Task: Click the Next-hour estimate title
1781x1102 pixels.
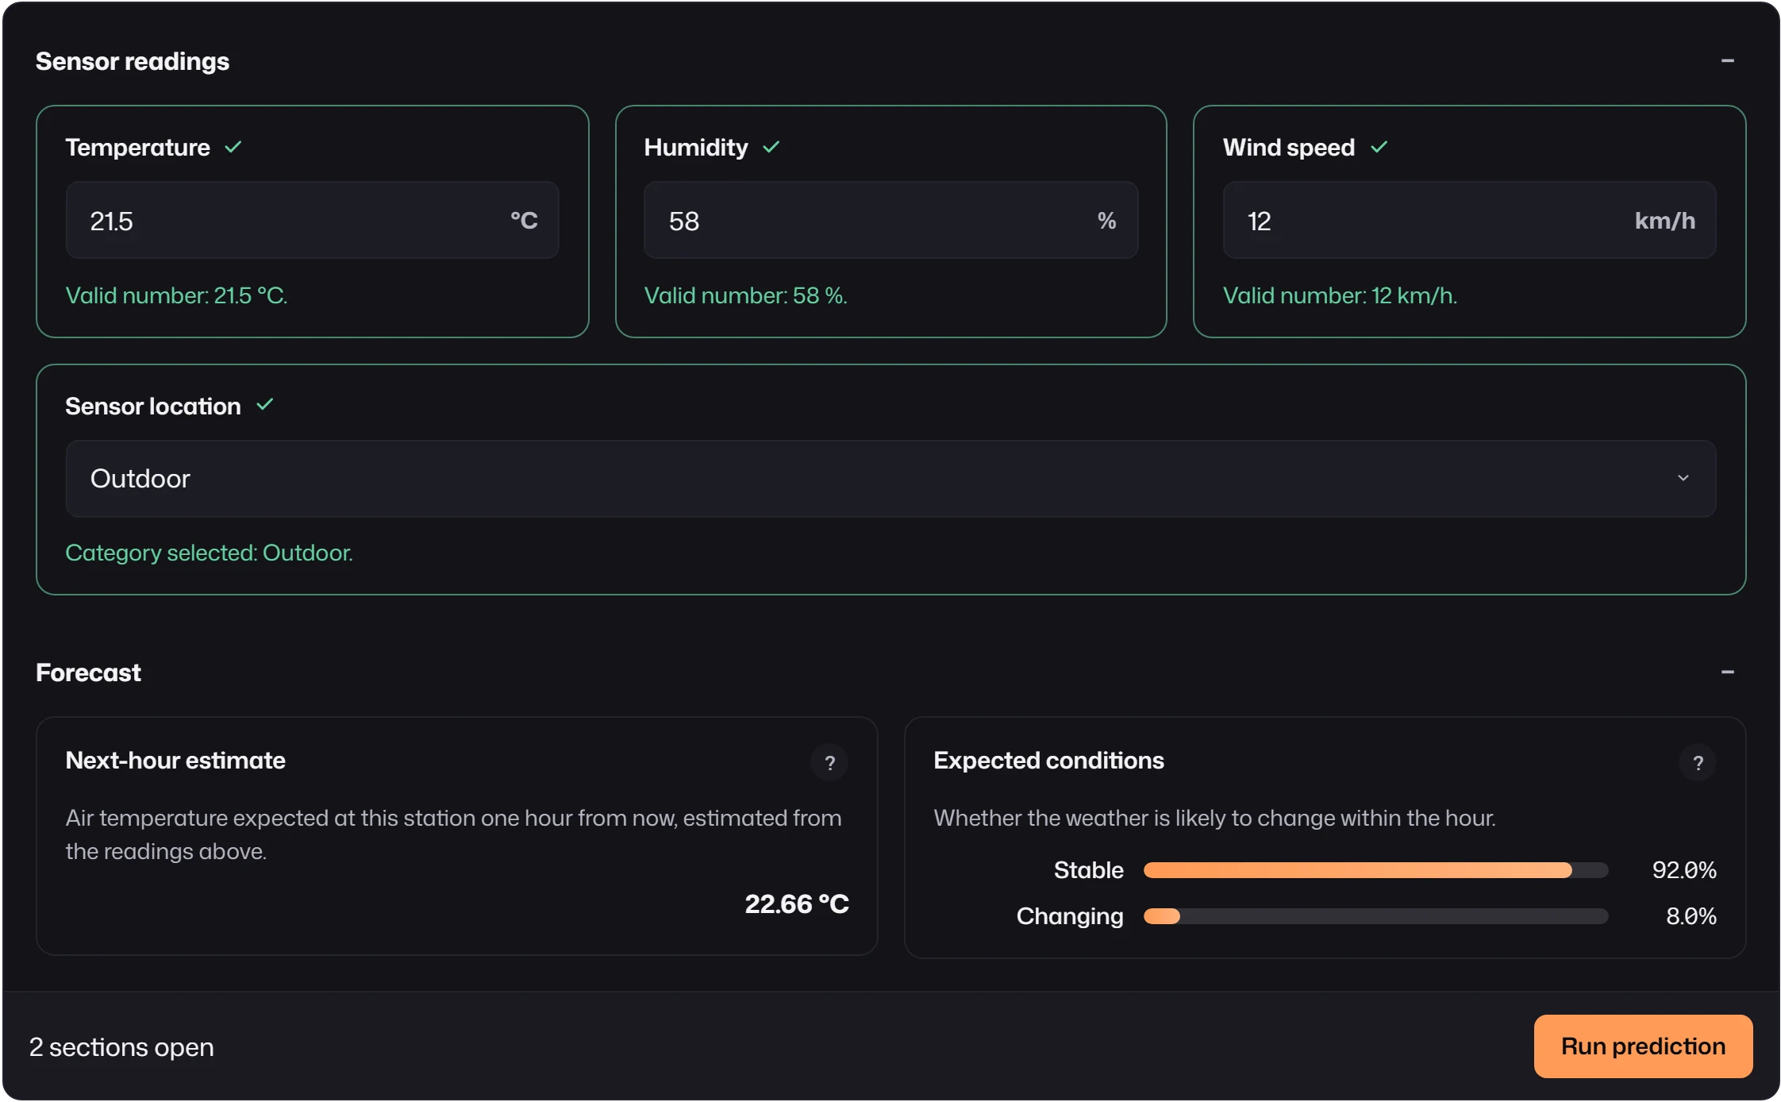Action: pos(175,761)
